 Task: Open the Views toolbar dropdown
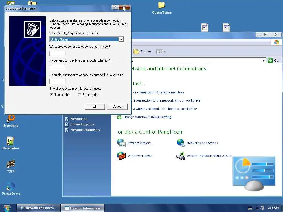[x=161, y=52]
